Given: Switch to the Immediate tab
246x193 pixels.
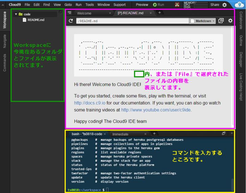Looking at the screenshot, I should pyautogui.click(x=120, y=134).
